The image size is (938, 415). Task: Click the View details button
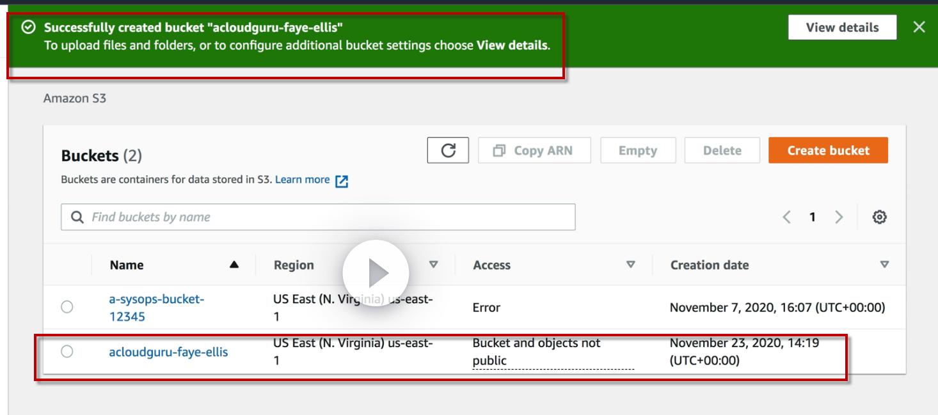click(x=842, y=27)
